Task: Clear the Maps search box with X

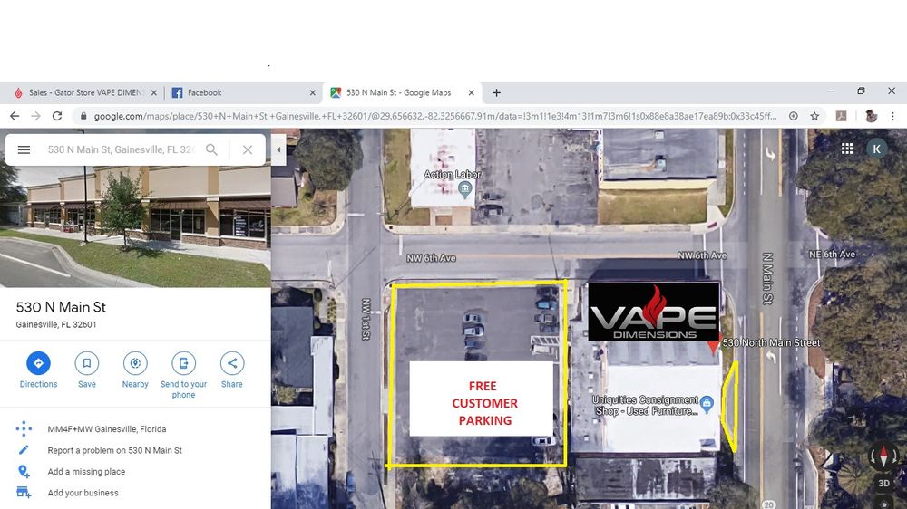Action: pos(247,149)
